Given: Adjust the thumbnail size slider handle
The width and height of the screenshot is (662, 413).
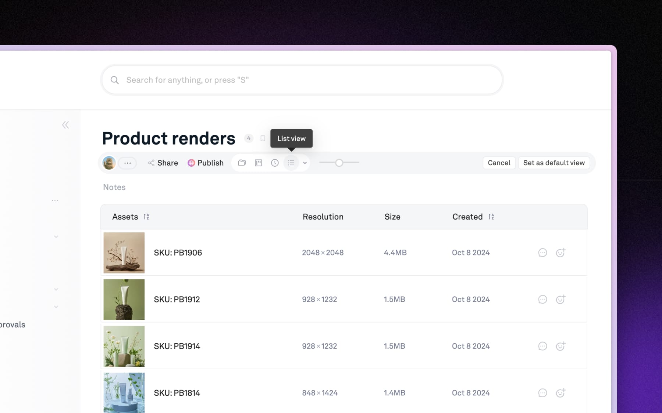Looking at the screenshot, I should pos(339,163).
